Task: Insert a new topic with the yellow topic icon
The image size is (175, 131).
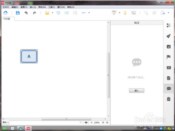Action: click(47, 13)
